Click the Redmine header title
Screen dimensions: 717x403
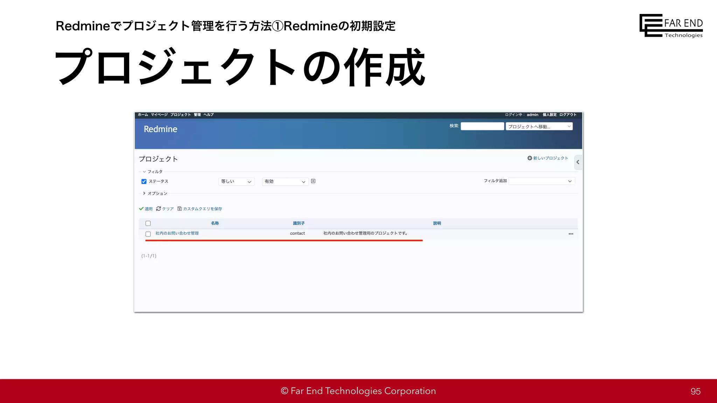[161, 129]
